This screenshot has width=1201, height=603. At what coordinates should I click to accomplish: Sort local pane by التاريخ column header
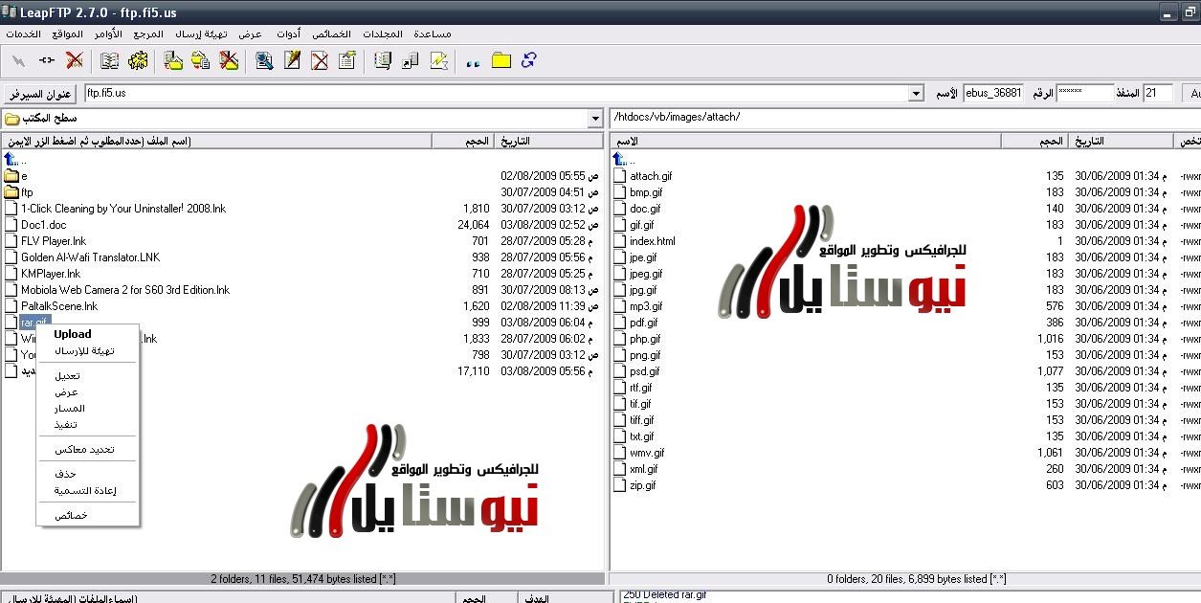click(549, 141)
